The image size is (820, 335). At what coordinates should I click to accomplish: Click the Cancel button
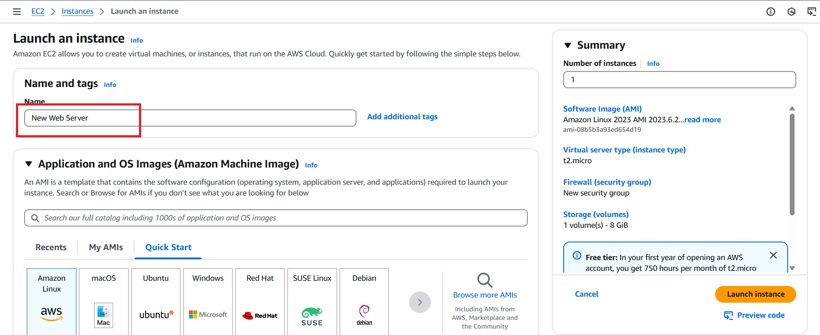[x=587, y=294]
